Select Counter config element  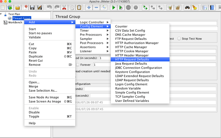[140, 26]
